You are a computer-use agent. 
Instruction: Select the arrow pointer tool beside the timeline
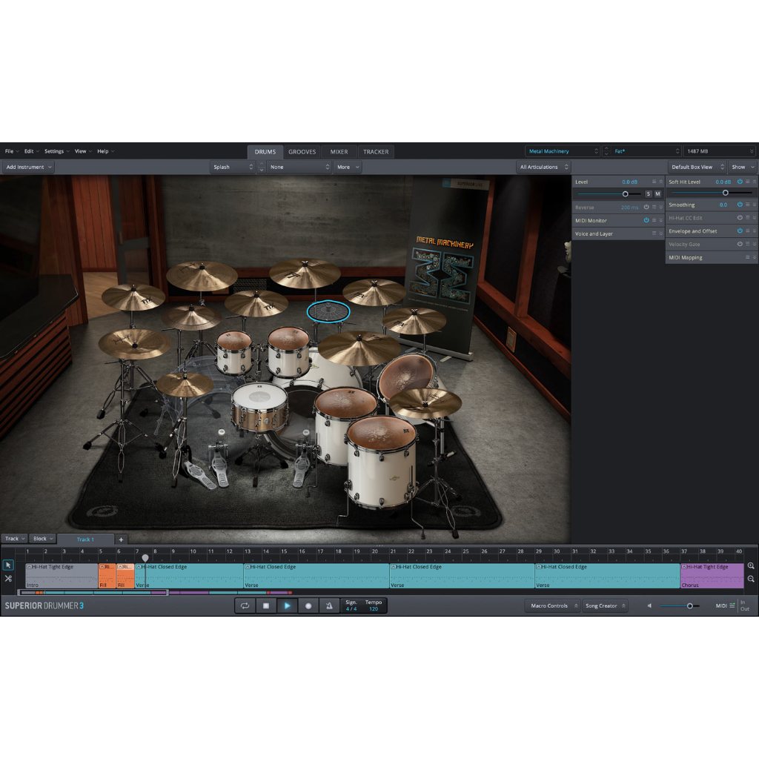click(x=8, y=565)
